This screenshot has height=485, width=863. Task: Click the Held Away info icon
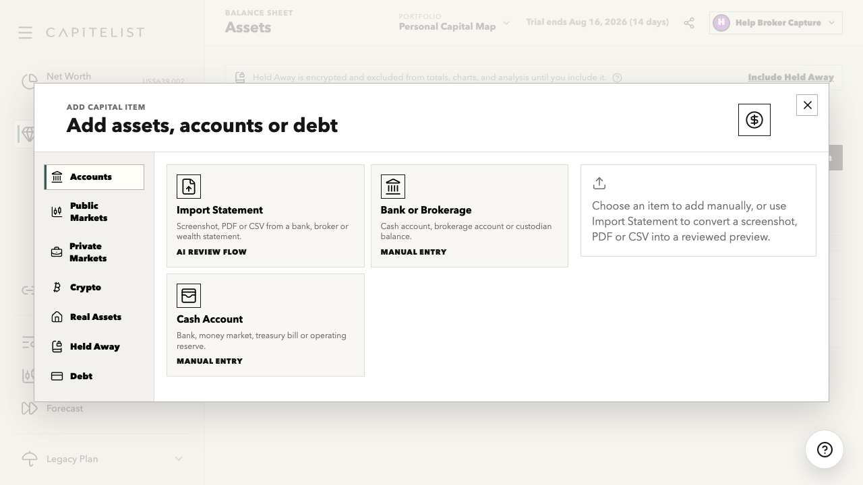tap(617, 77)
